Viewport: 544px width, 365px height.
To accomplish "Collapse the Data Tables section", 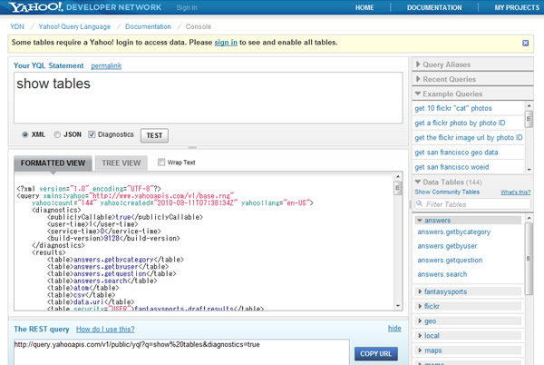I will (x=418, y=182).
